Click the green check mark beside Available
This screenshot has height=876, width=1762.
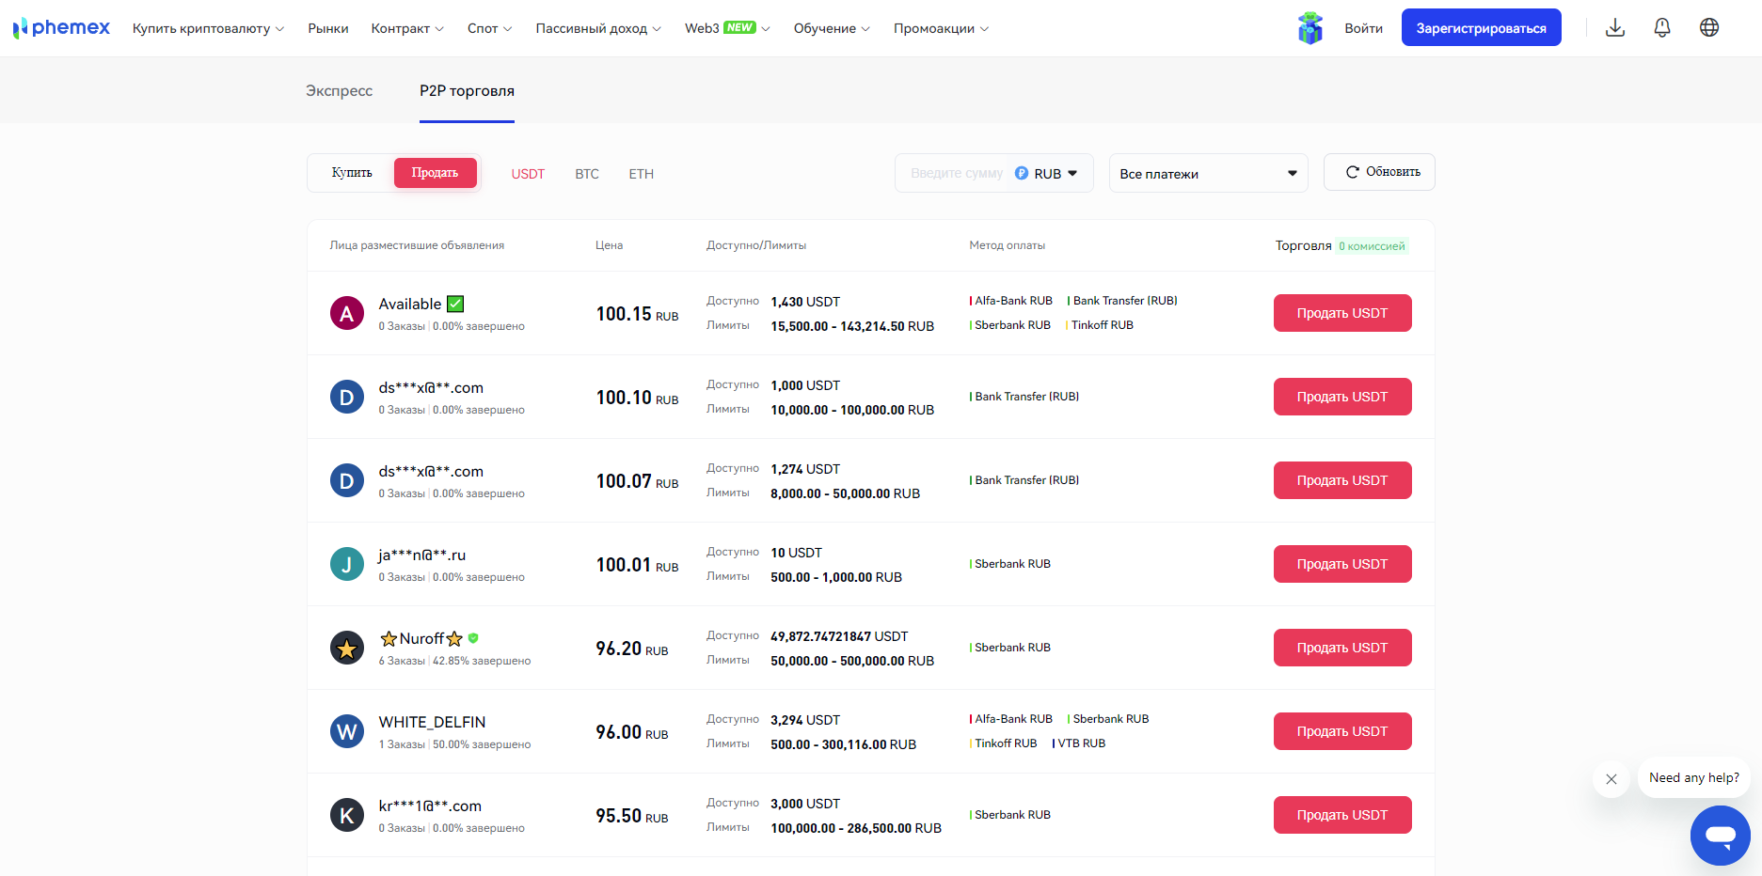tap(455, 304)
